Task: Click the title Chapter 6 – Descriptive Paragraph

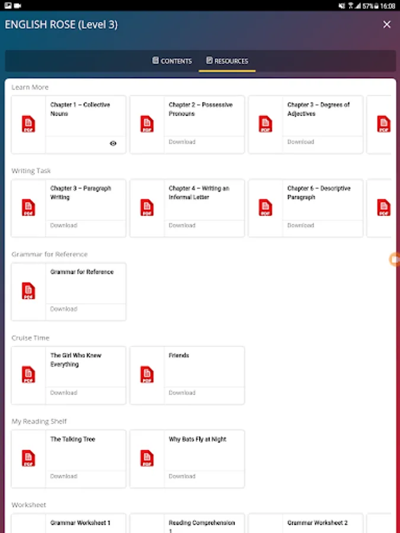Action: click(319, 192)
